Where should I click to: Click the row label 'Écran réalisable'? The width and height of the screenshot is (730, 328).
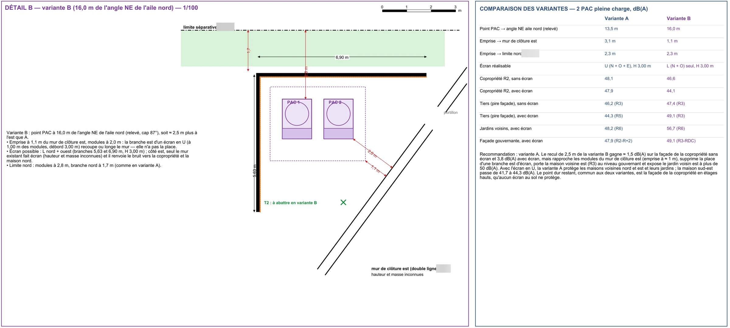pyautogui.click(x=495, y=66)
